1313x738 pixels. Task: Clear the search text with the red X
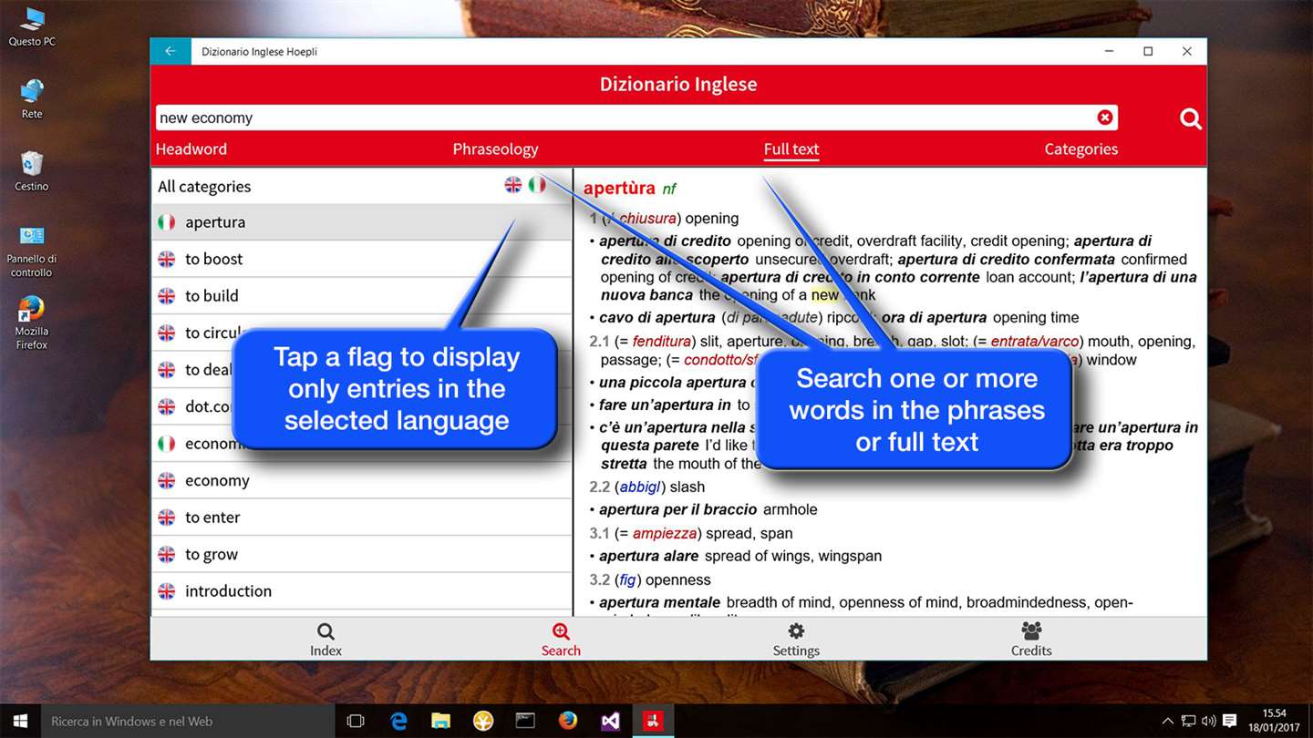[1105, 118]
